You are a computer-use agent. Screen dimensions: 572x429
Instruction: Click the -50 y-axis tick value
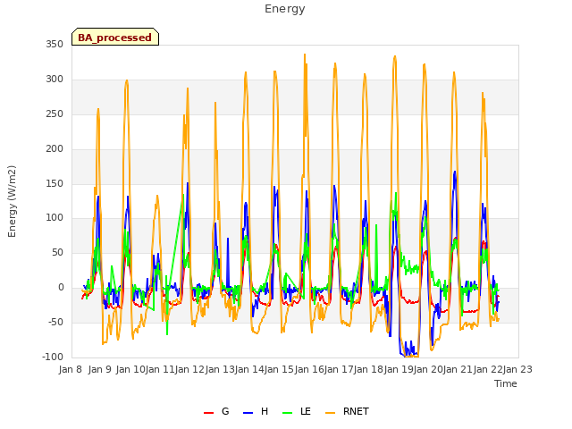coord(55,322)
